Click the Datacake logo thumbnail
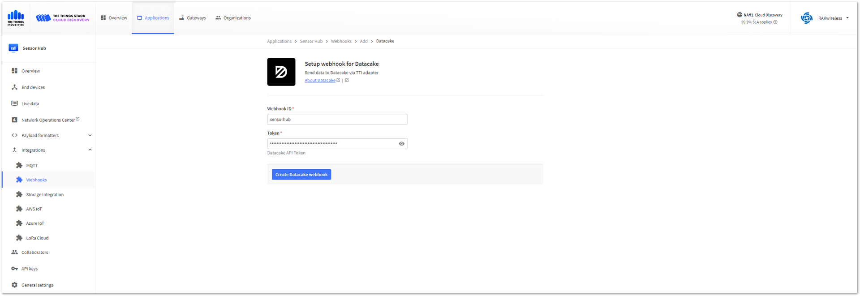860x296 pixels. (281, 72)
